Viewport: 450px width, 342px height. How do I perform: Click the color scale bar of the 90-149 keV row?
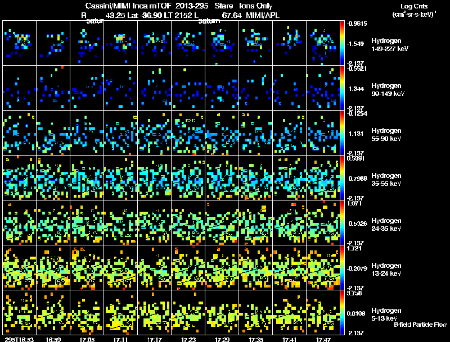(x=342, y=88)
